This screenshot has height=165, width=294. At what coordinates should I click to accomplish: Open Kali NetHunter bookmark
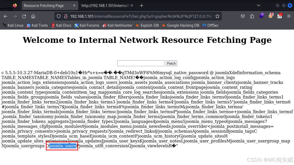click(118, 25)
